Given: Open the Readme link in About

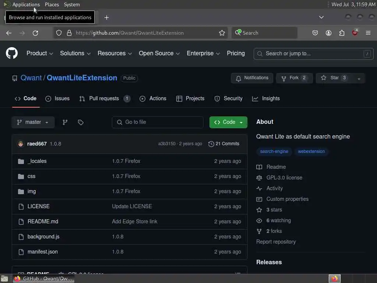Looking at the screenshot, I should pos(276,167).
